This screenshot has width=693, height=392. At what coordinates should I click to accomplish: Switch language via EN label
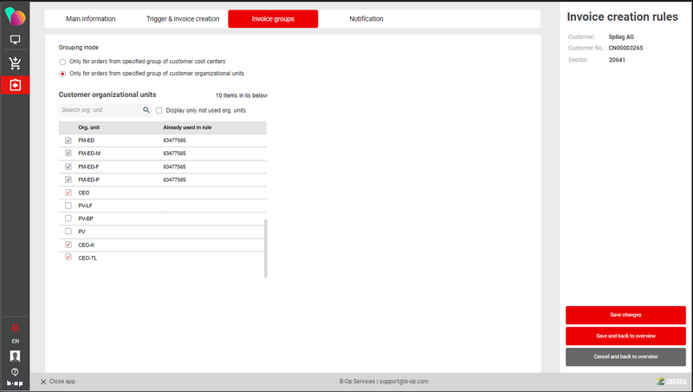(15, 341)
